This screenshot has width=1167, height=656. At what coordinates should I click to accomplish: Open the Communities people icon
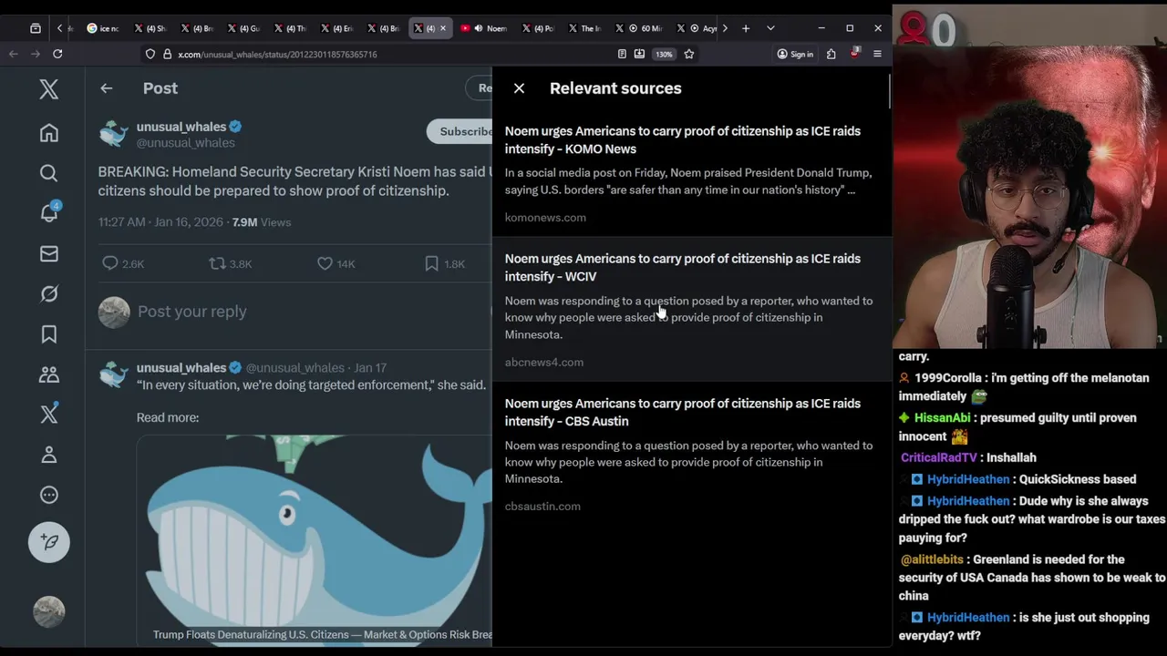tap(49, 374)
